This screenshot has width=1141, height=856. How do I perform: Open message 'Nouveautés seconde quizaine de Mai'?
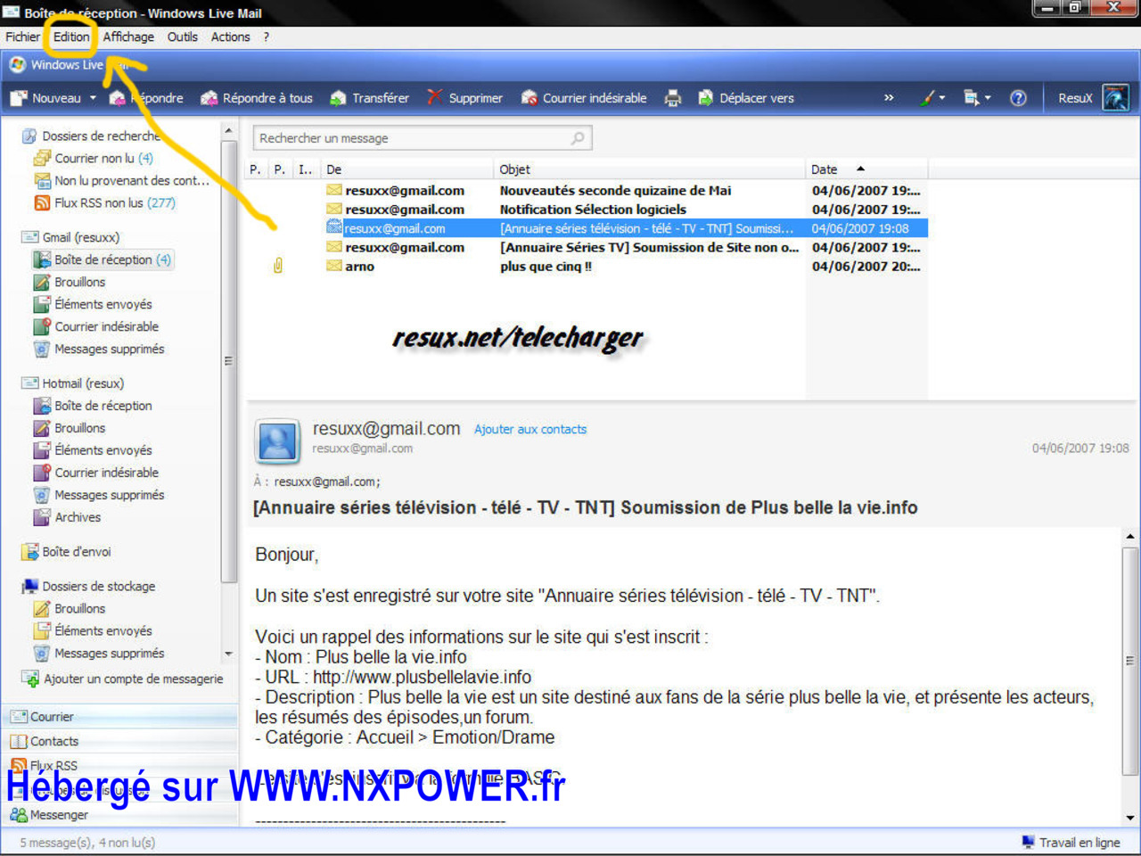(x=615, y=190)
